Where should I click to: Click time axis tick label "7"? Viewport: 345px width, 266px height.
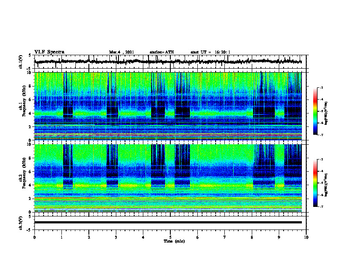click(225, 237)
